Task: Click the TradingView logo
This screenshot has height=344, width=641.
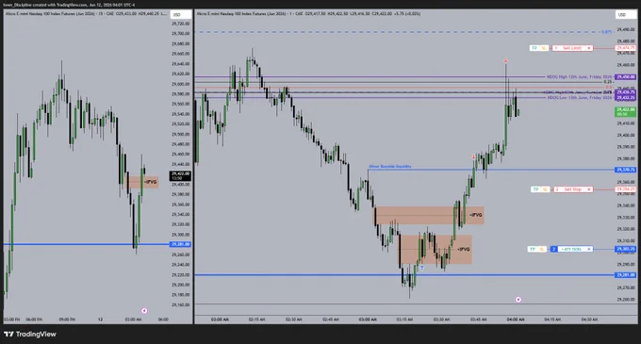Action: 30,335
